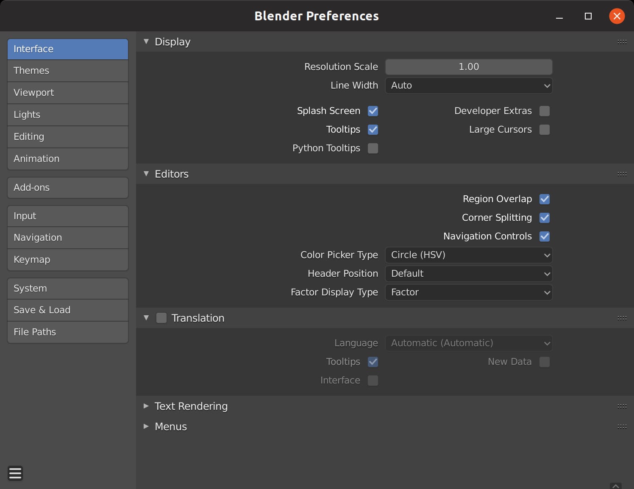Click the Menus panel drag grip
The image size is (634, 489).
click(x=622, y=426)
